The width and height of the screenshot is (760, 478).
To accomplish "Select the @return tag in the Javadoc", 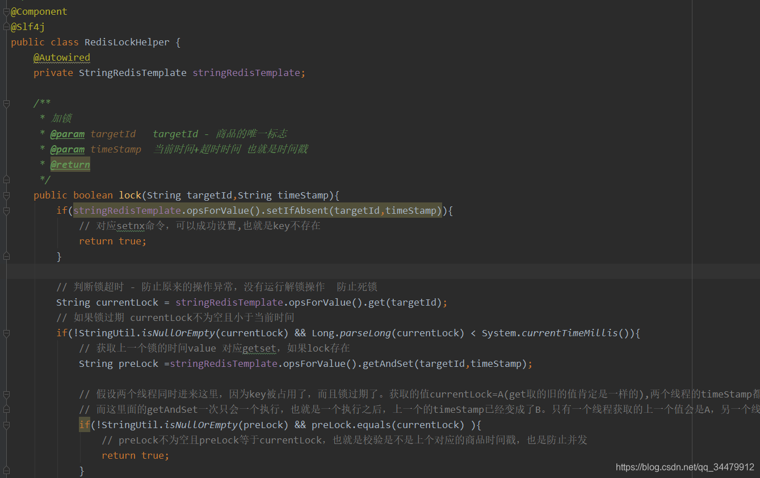I will pos(69,164).
